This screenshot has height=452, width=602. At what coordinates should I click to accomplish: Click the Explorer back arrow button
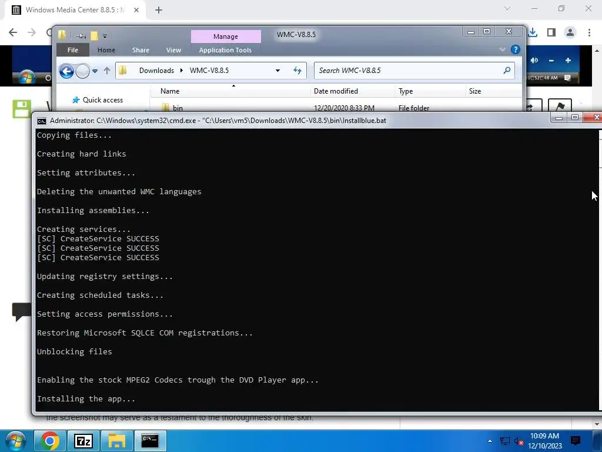coord(67,71)
